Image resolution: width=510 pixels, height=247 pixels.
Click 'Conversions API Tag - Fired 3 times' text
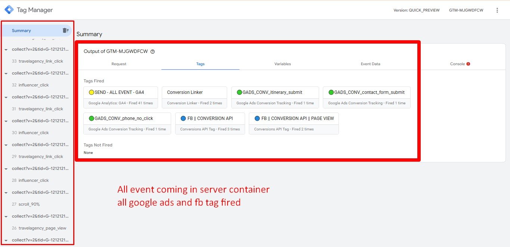210,129
